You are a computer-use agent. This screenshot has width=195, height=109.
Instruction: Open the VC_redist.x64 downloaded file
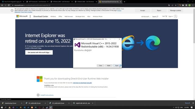click(x=58, y=103)
